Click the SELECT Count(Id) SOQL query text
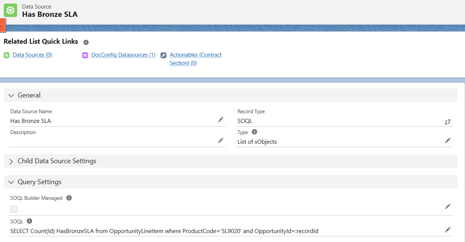 point(164,231)
